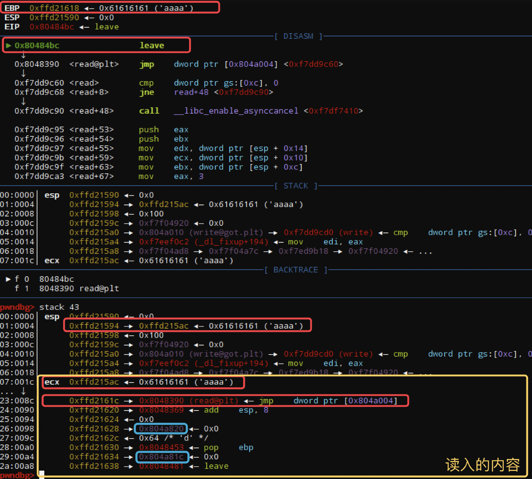Click the blue-boxed address 0x804a820
The width and height of the screenshot is (532, 479).
161,429
